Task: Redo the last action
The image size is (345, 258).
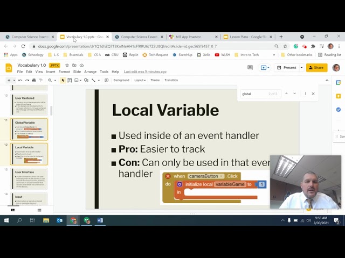Action: [27, 80]
